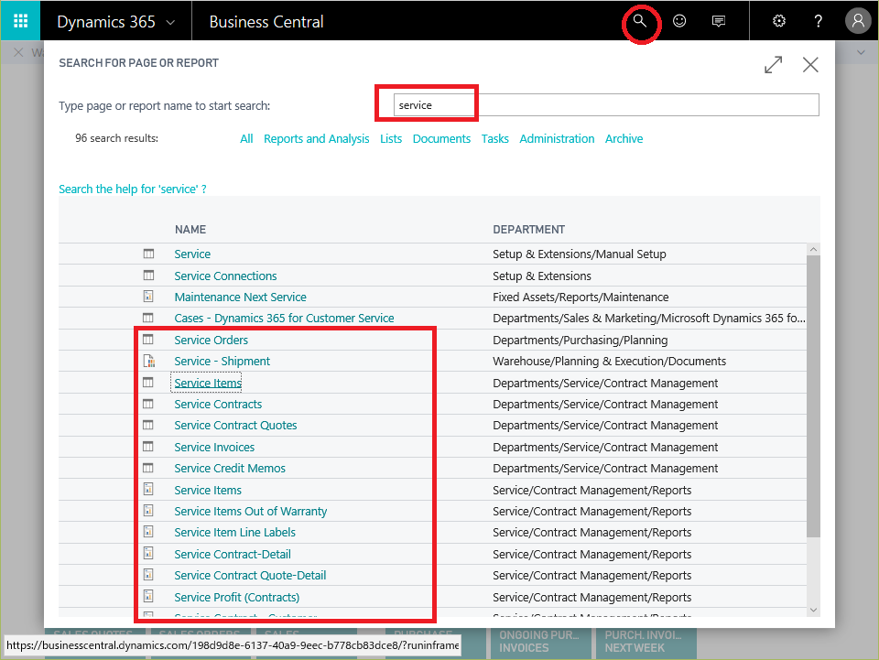
Task: Click the report icon beside Service Item Line Labels
Action: (x=148, y=532)
